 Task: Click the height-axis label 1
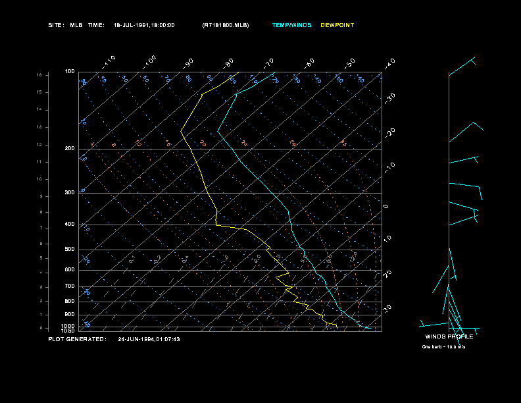[x=41, y=315]
